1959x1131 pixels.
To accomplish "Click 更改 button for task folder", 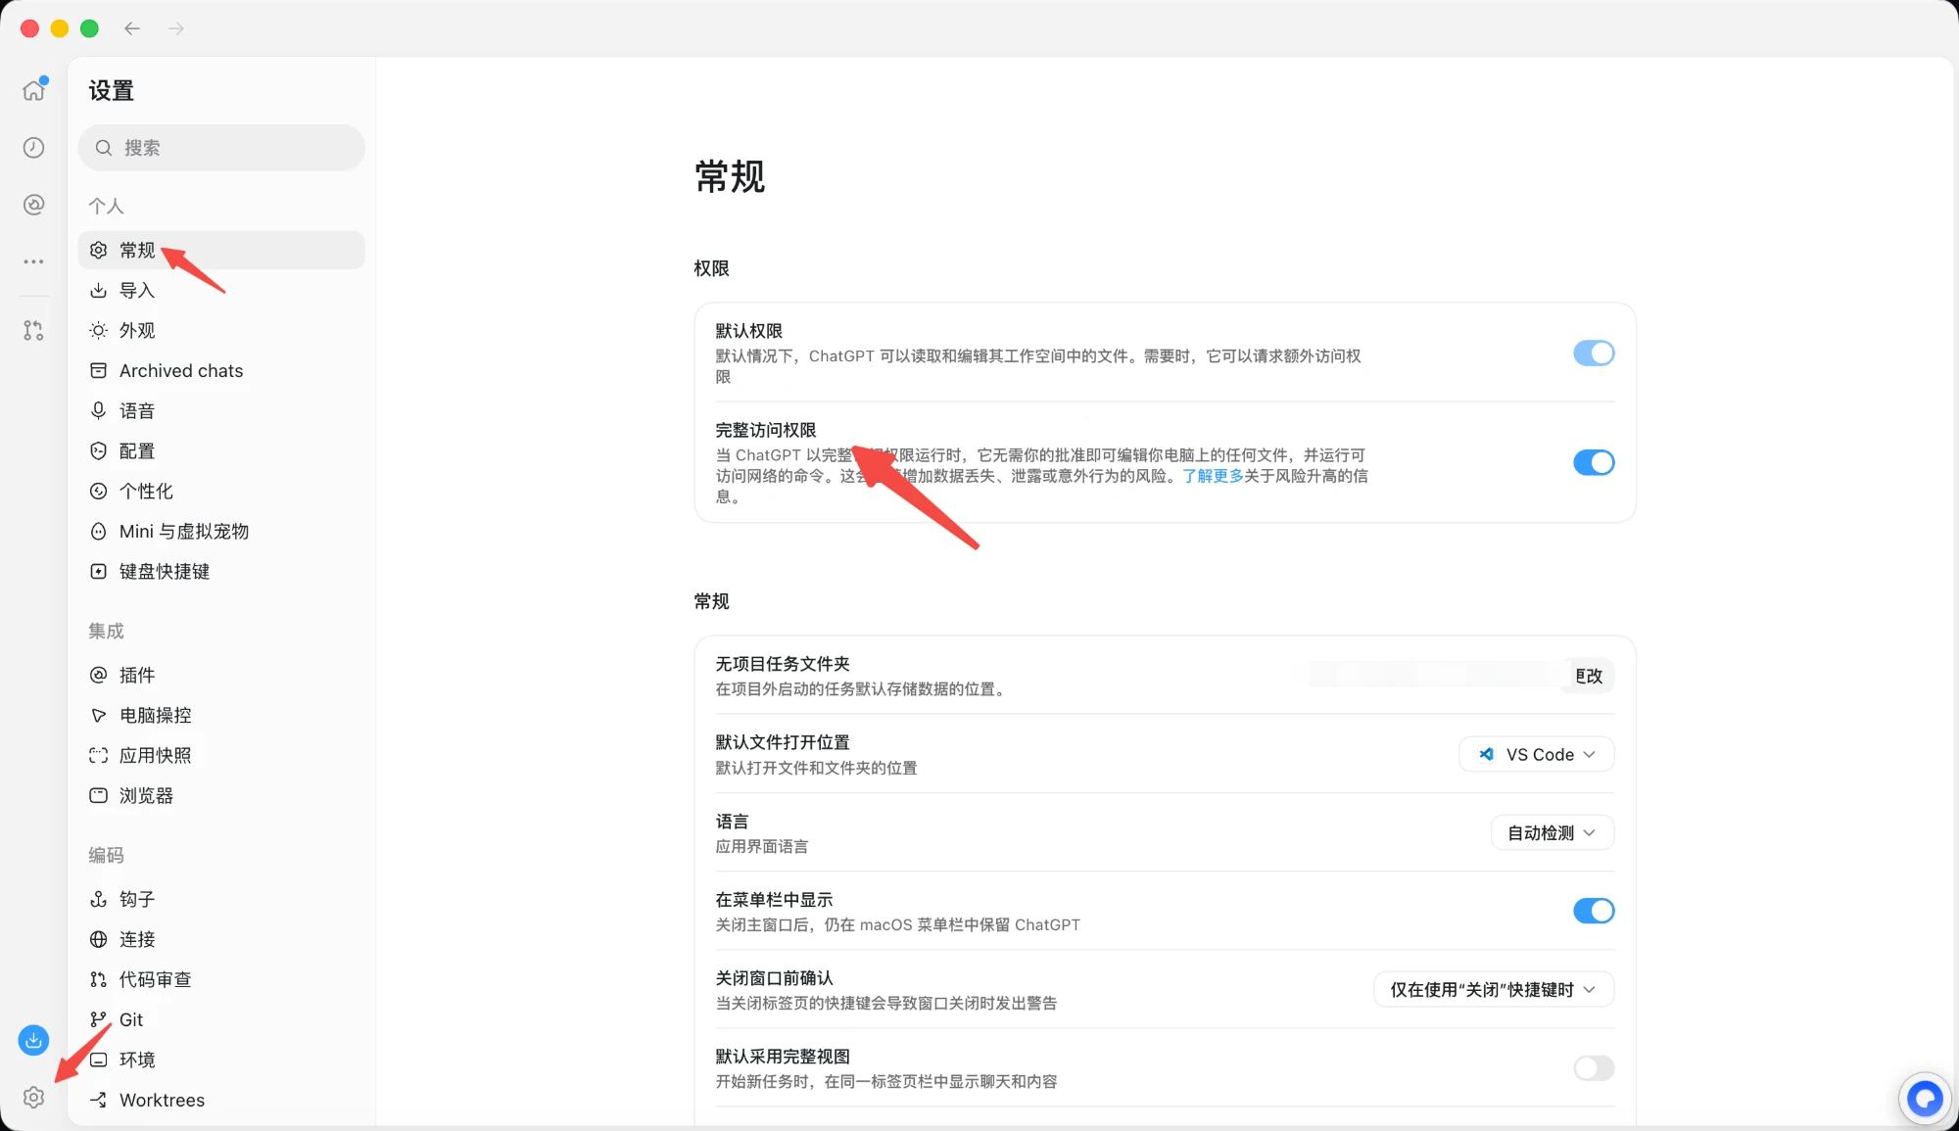I will tap(1589, 676).
